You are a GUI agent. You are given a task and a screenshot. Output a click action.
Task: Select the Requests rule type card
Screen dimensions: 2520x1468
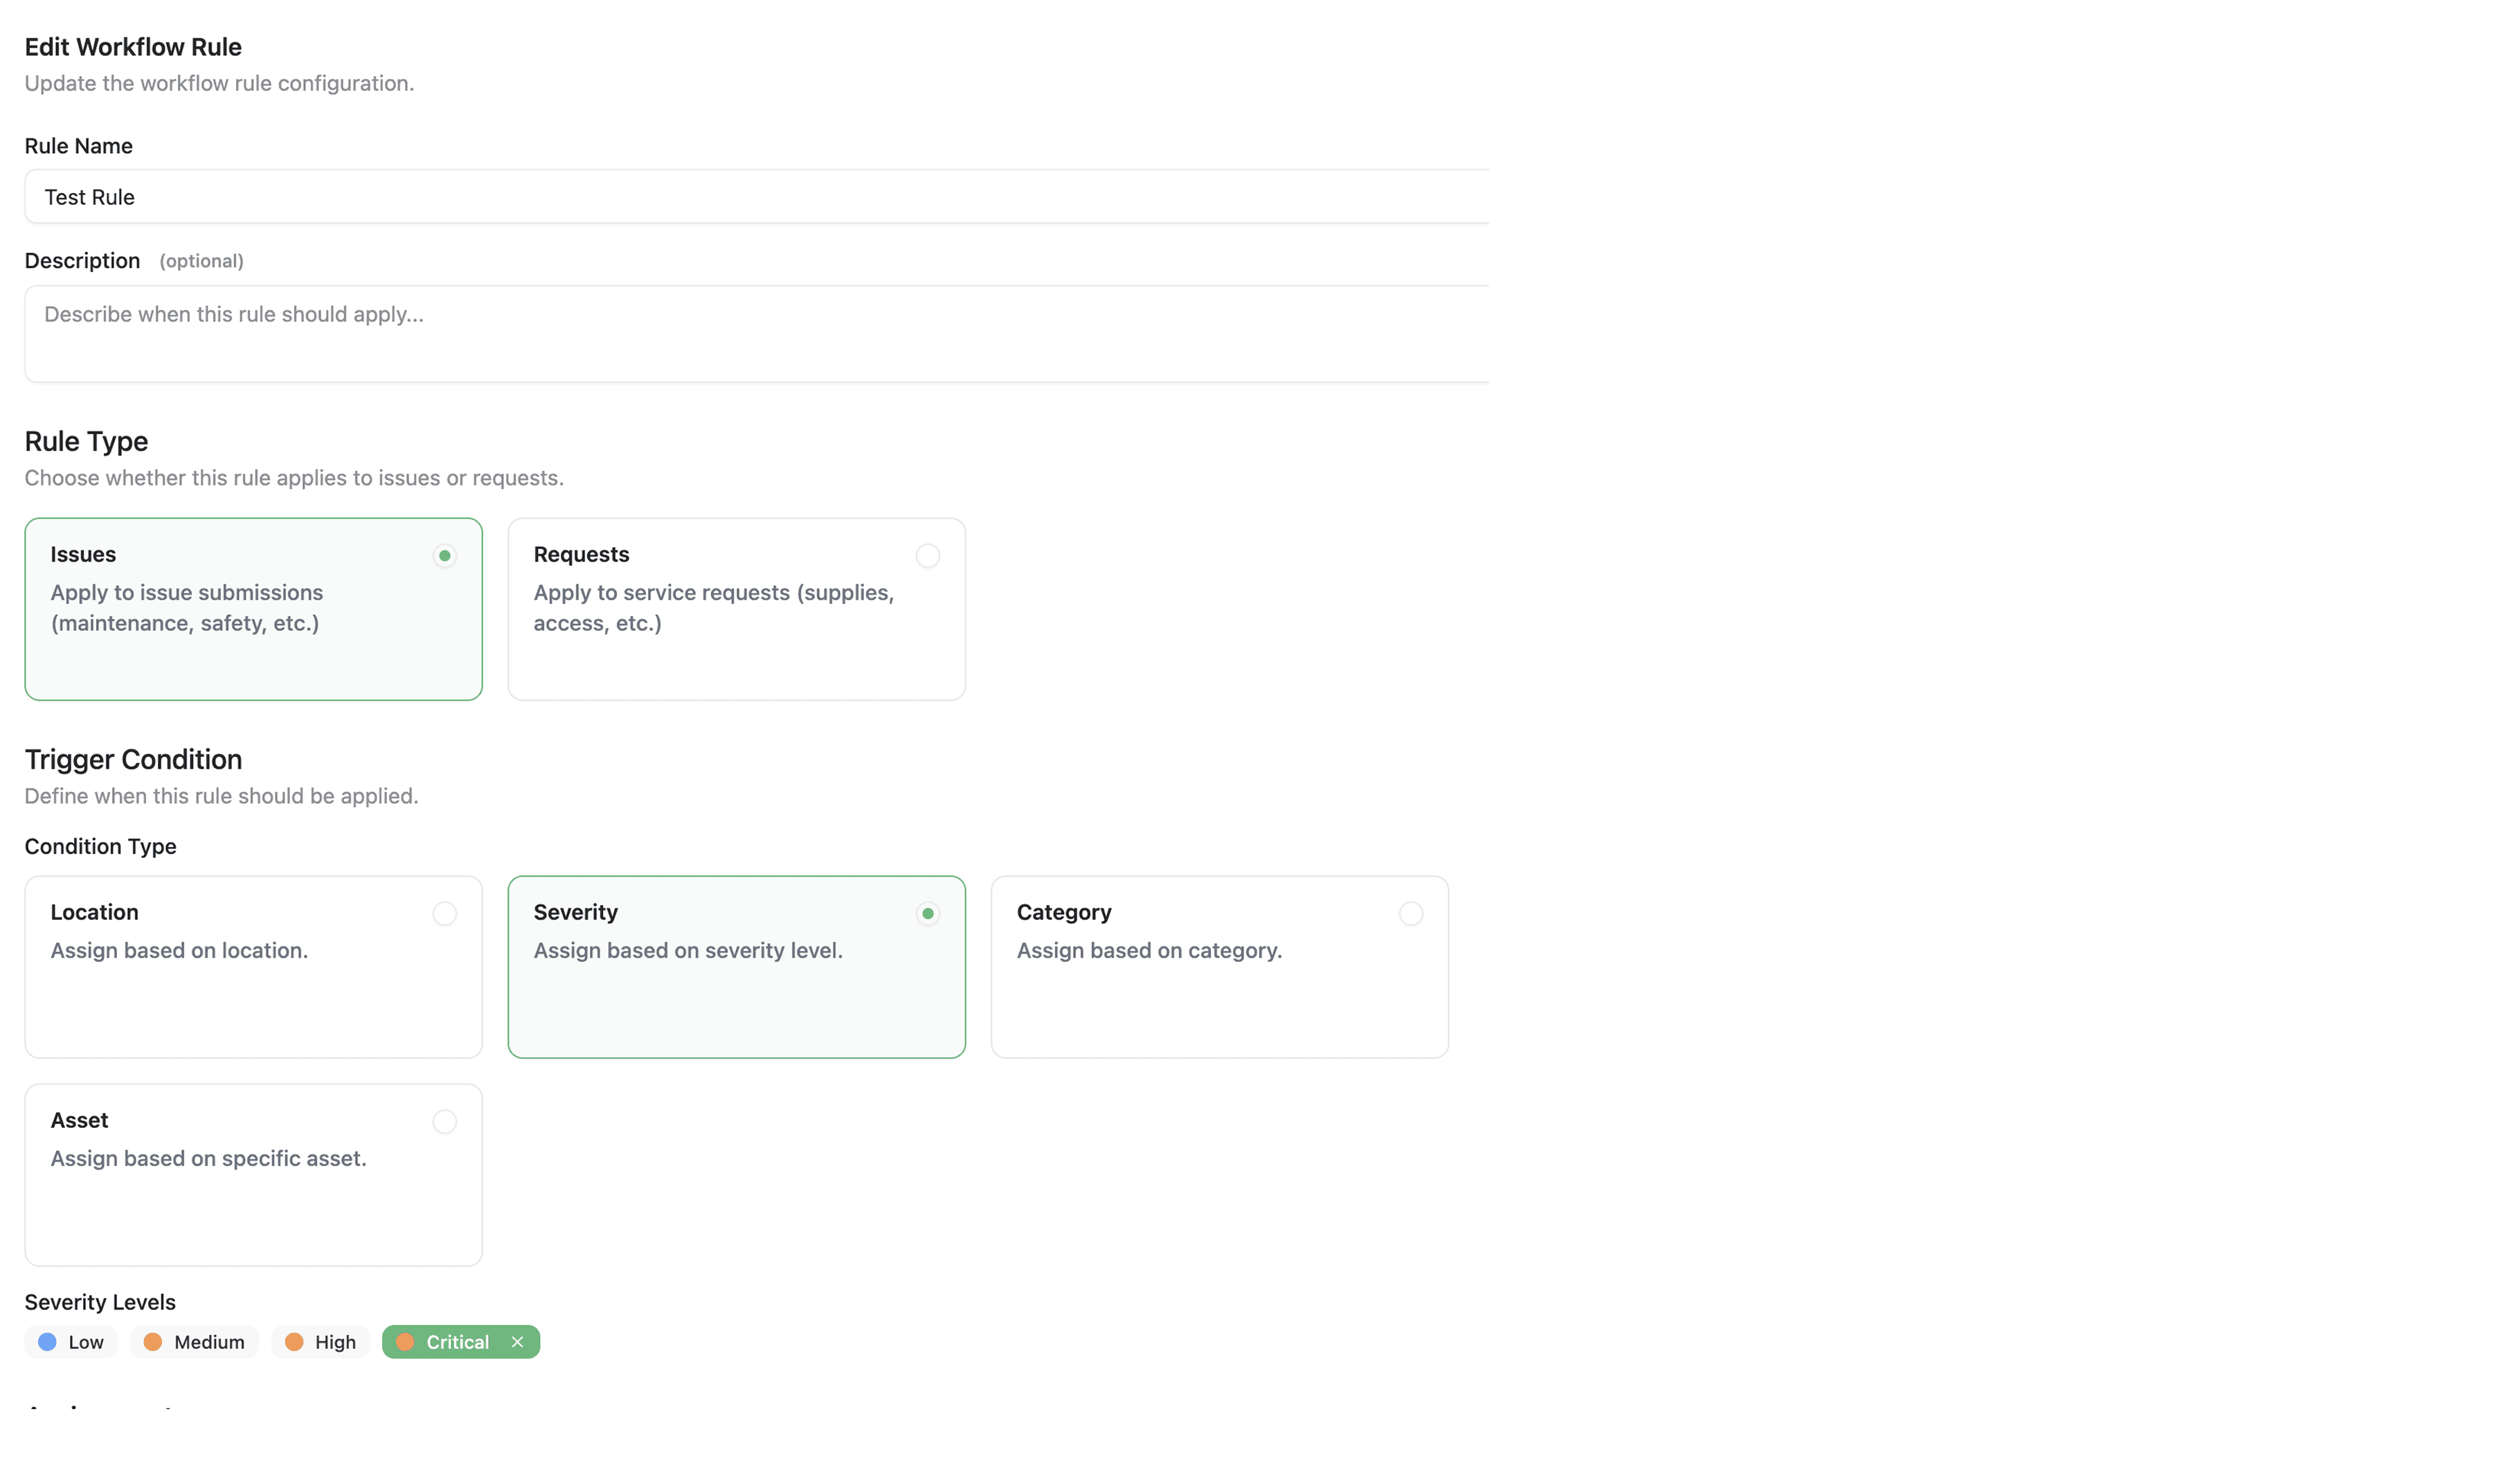[x=736, y=608]
